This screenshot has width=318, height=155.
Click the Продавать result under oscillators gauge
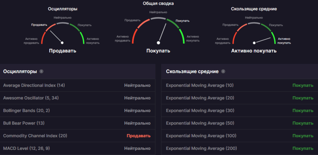pyautogui.click(x=63, y=51)
